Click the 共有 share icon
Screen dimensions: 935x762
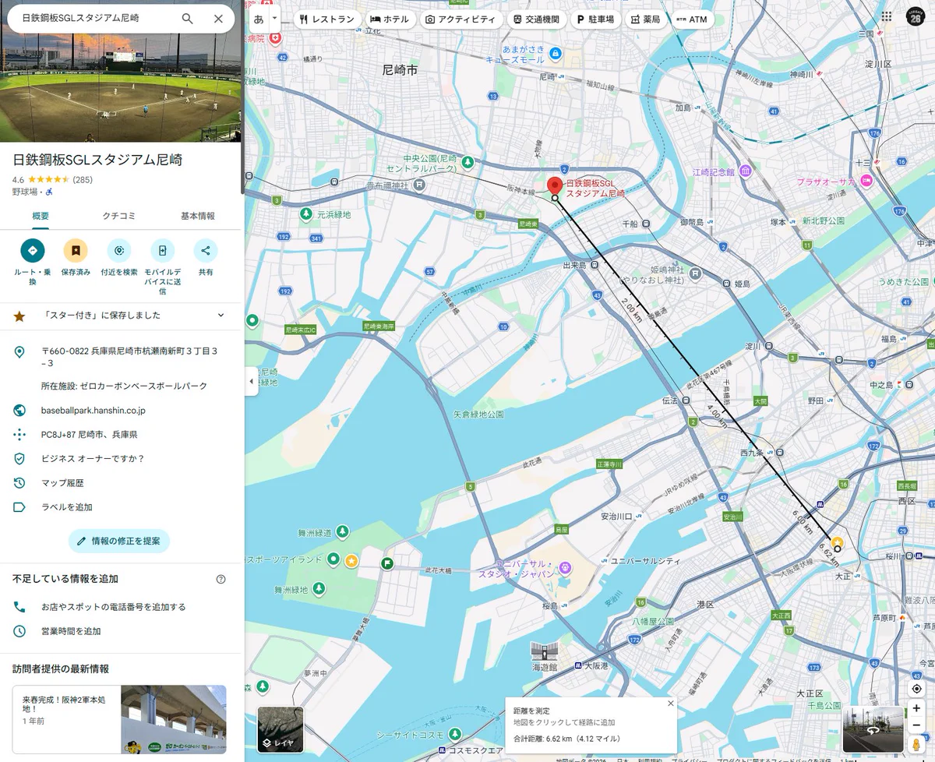[206, 250]
